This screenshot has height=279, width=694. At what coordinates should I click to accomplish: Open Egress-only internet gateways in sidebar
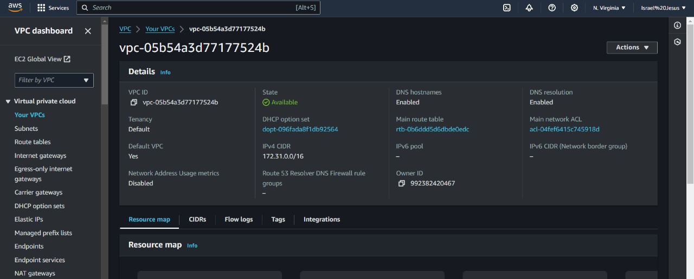[x=43, y=174]
